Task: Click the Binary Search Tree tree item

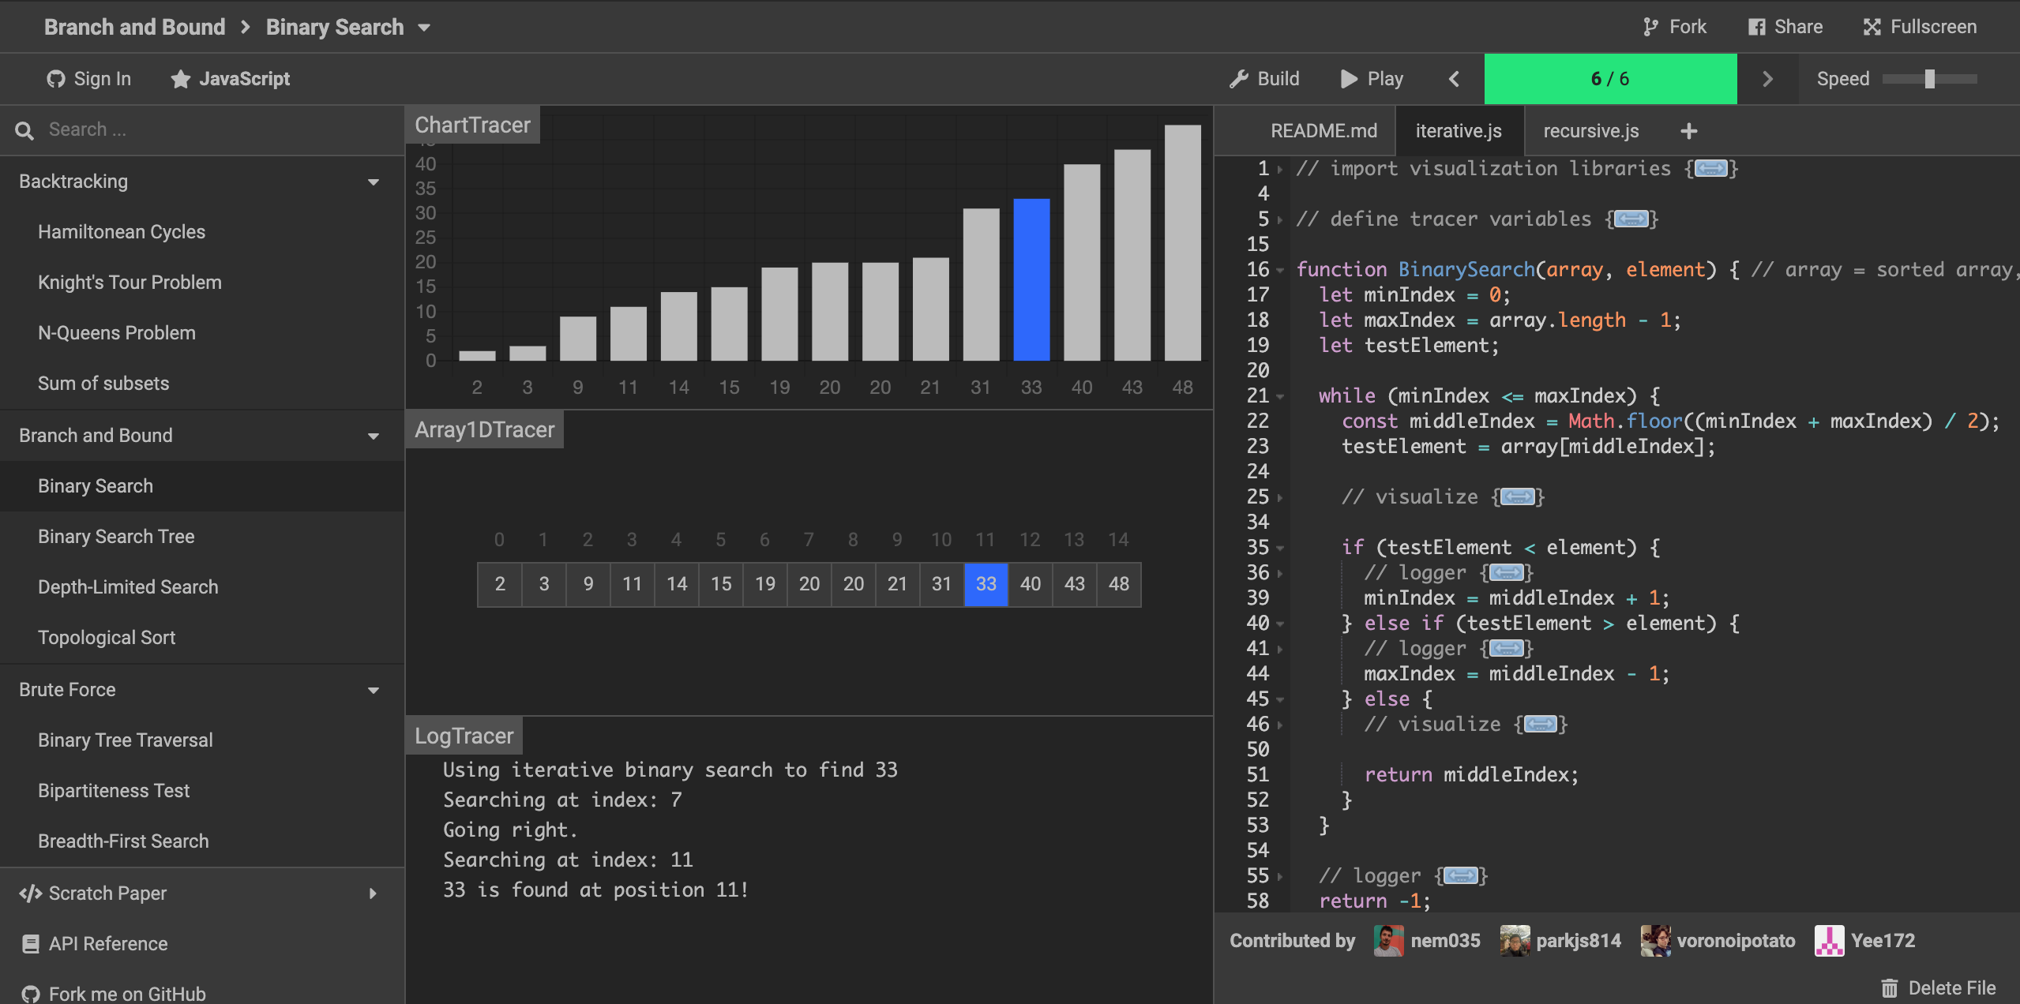Action: click(x=116, y=537)
